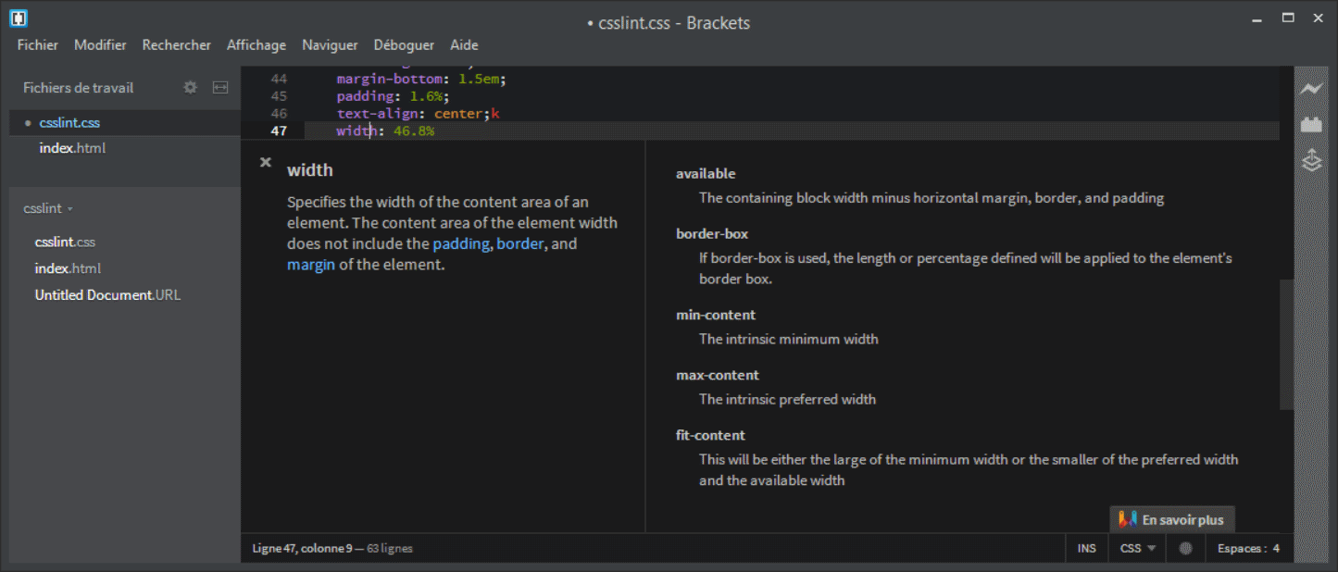This screenshot has height=572, width=1338.
Task: Click the available value heading
Action: [x=706, y=173]
